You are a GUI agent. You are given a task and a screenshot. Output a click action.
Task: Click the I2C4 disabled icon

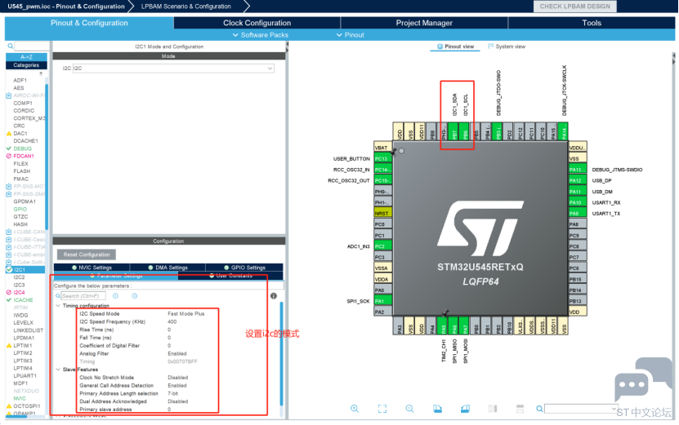(9, 293)
